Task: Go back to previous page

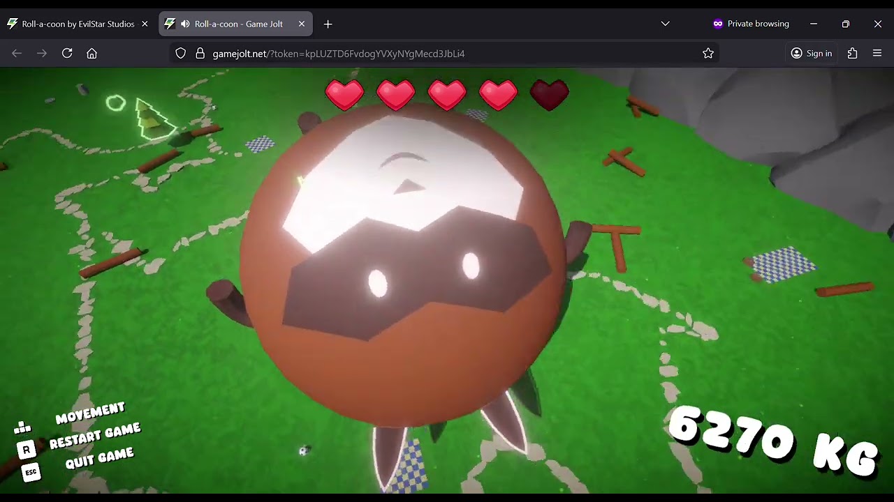Action: pyautogui.click(x=17, y=53)
